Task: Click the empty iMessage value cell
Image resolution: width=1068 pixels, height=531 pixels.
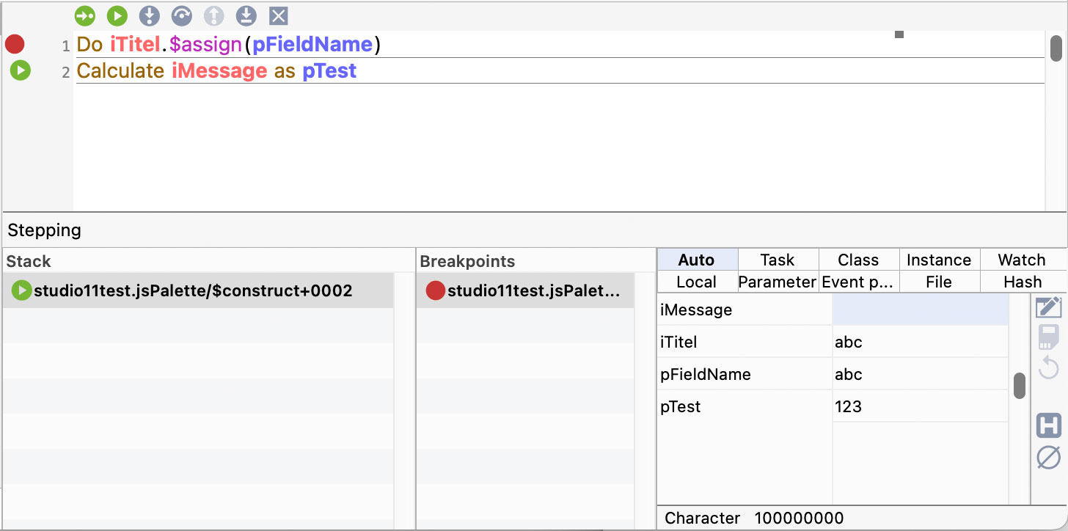Action: click(920, 310)
